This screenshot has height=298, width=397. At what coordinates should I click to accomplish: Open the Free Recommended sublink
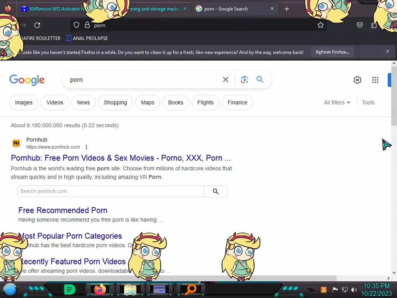(x=63, y=210)
